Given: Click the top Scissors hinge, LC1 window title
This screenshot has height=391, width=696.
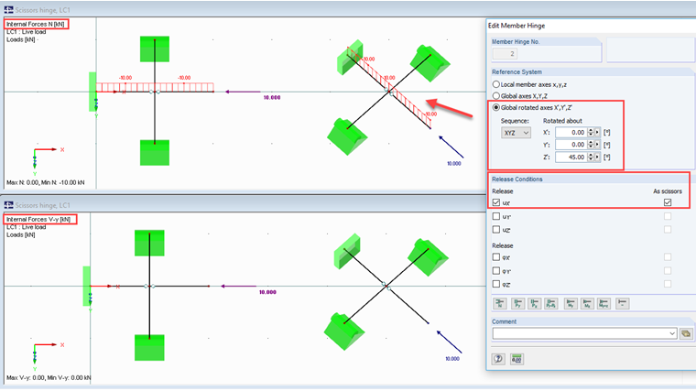Looking at the screenshot, I should 43,10.
